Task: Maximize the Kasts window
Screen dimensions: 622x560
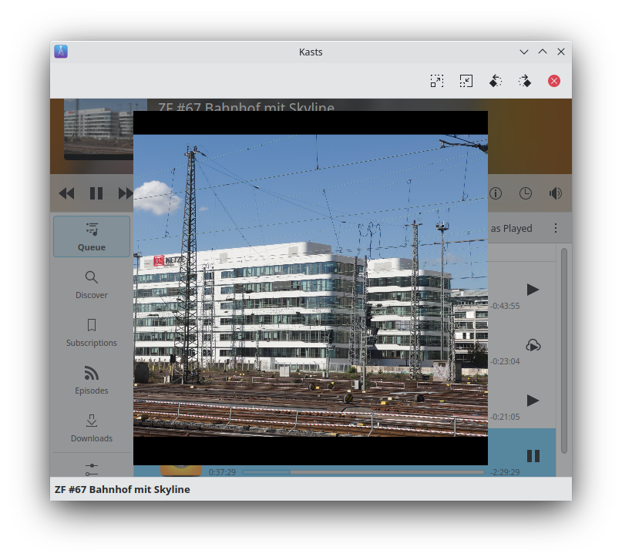Action: point(543,52)
